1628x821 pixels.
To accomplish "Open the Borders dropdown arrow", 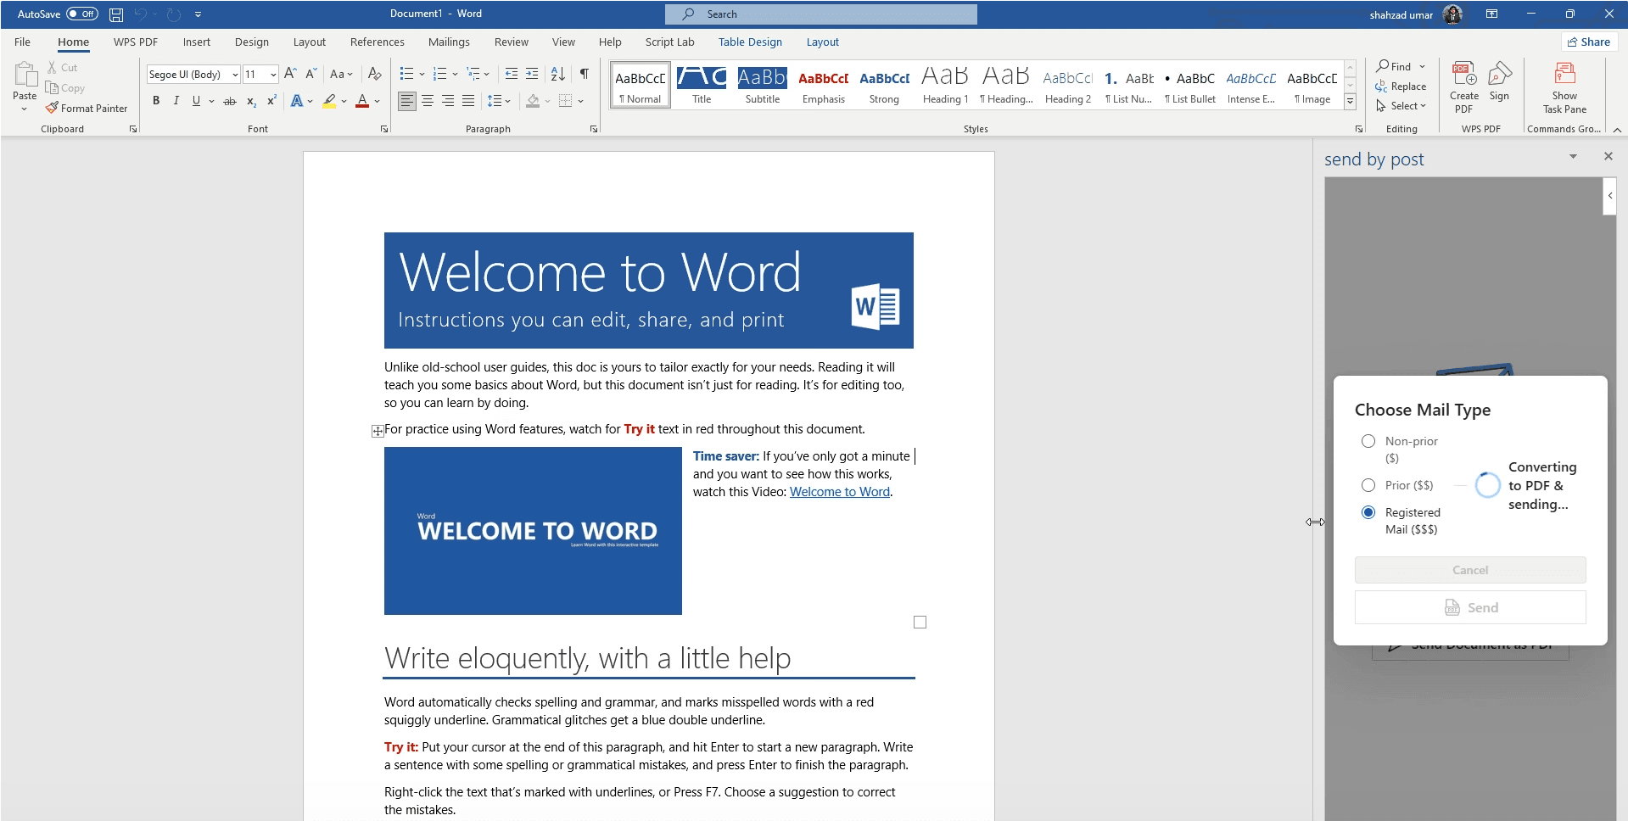I will pyautogui.click(x=580, y=102).
